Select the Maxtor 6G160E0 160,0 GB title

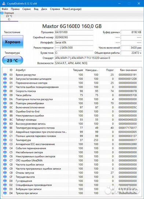[x=72, y=26]
